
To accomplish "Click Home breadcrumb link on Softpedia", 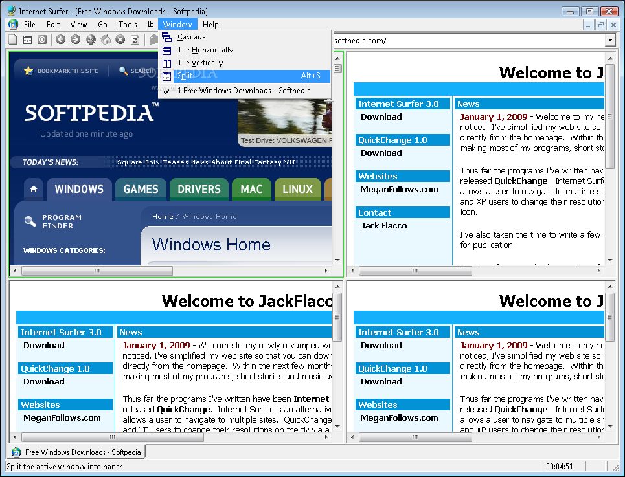I will 163,216.
